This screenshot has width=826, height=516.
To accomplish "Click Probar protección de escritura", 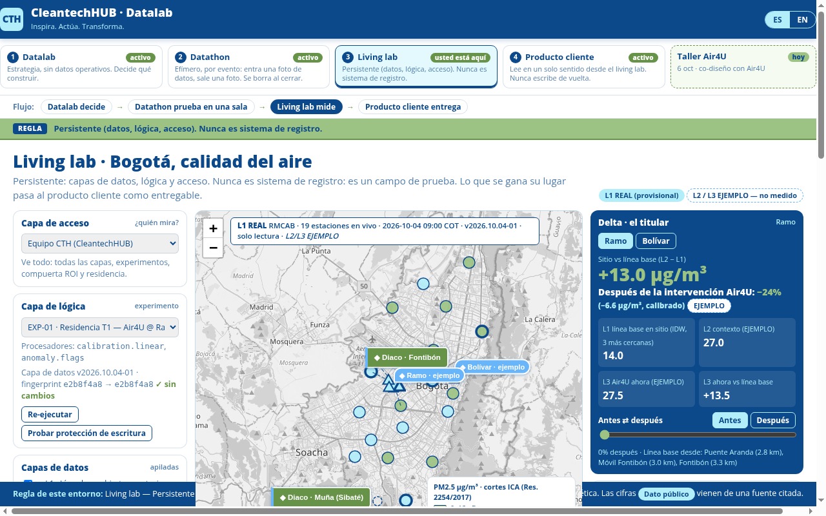I will (86, 433).
